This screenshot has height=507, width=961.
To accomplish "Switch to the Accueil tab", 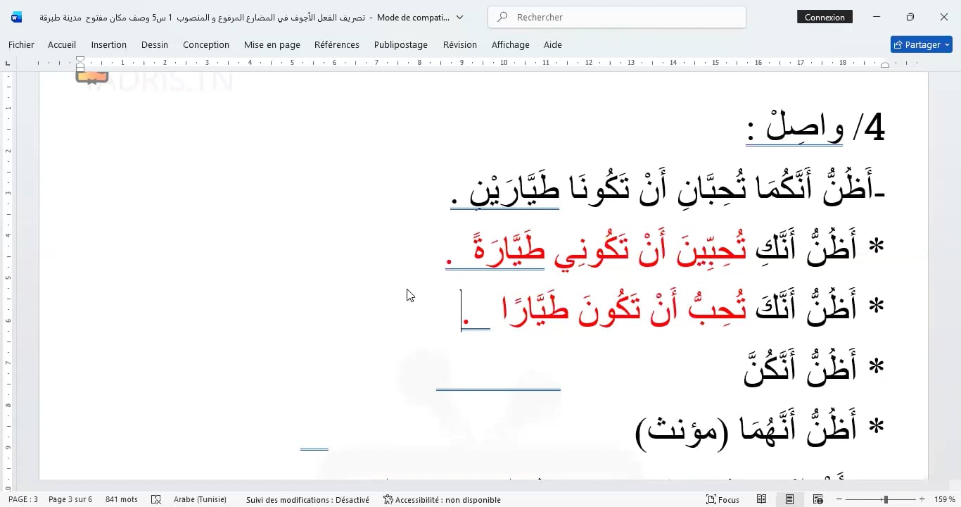I will click(62, 44).
